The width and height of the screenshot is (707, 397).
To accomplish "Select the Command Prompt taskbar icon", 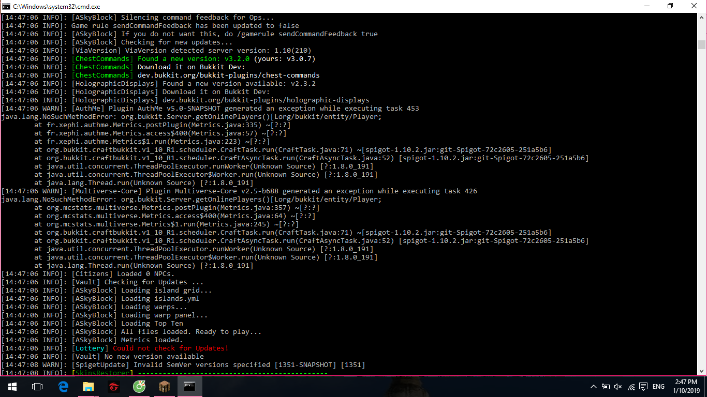I will coord(190,387).
